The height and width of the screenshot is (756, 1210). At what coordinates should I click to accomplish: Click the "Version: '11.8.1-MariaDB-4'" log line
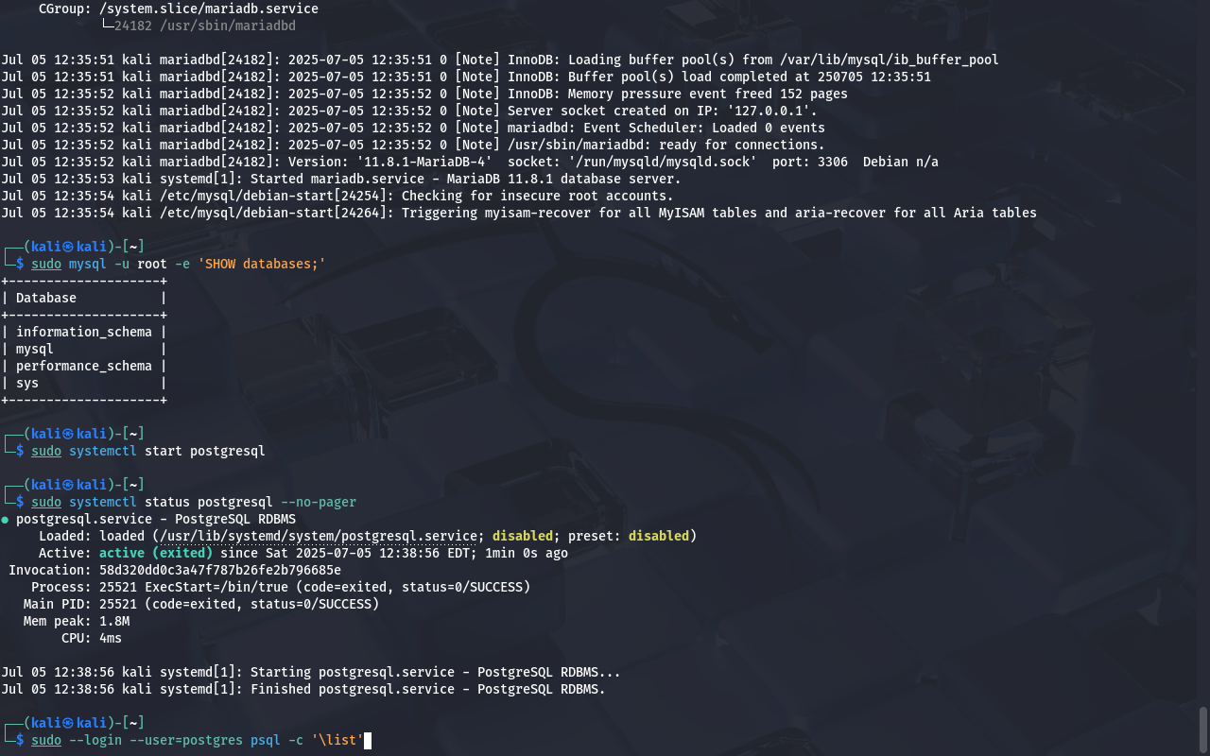[x=470, y=162]
